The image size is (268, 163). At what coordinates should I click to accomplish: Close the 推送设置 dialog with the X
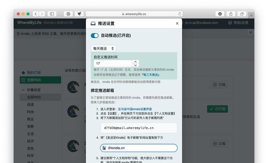pos(177,24)
